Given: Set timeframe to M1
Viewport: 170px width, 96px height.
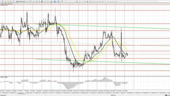Looking at the screenshot, I should point(95,2).
